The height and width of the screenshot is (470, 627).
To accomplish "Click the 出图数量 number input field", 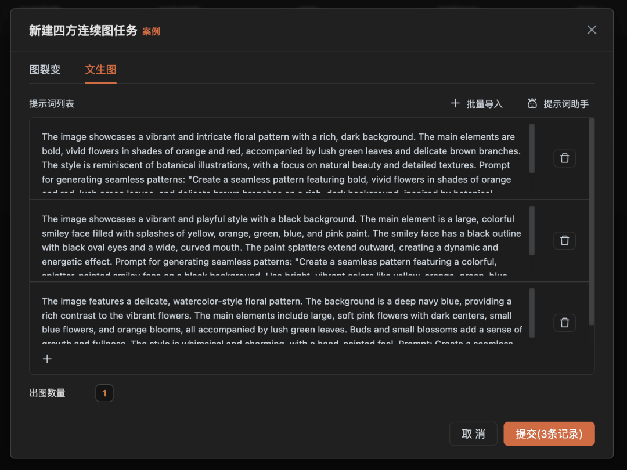I will tap(105, 393).
